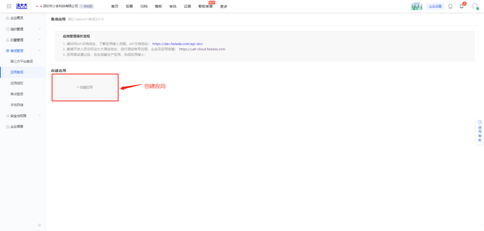Click the 企业设置 button

point(435,6)
